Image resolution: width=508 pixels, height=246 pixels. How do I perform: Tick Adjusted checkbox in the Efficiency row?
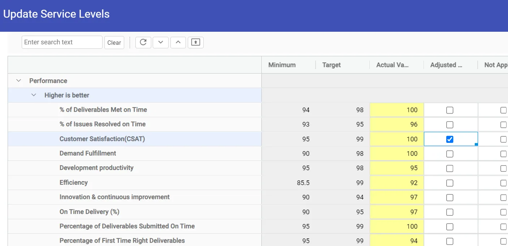click(x=450, y=183)
